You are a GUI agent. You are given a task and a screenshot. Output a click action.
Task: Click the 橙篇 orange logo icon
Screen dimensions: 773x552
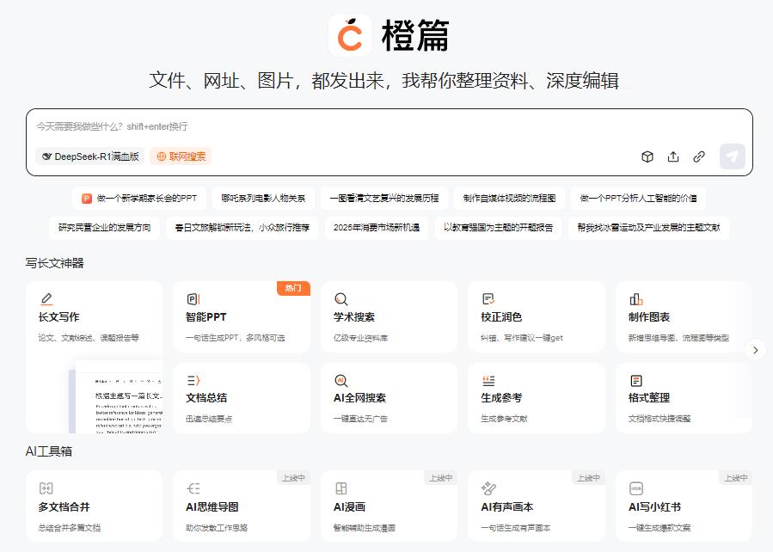click(x=350, y=35)
